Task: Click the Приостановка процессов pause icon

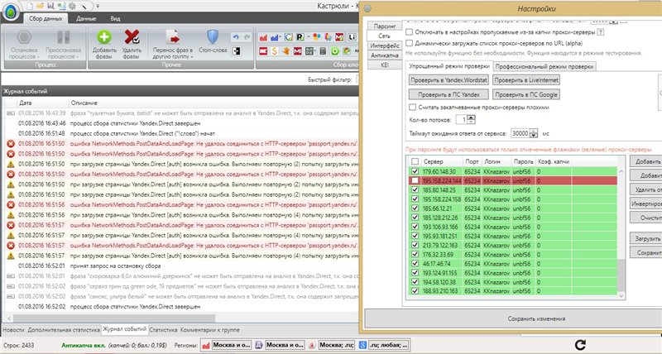Action: click(x=64, y=37)
